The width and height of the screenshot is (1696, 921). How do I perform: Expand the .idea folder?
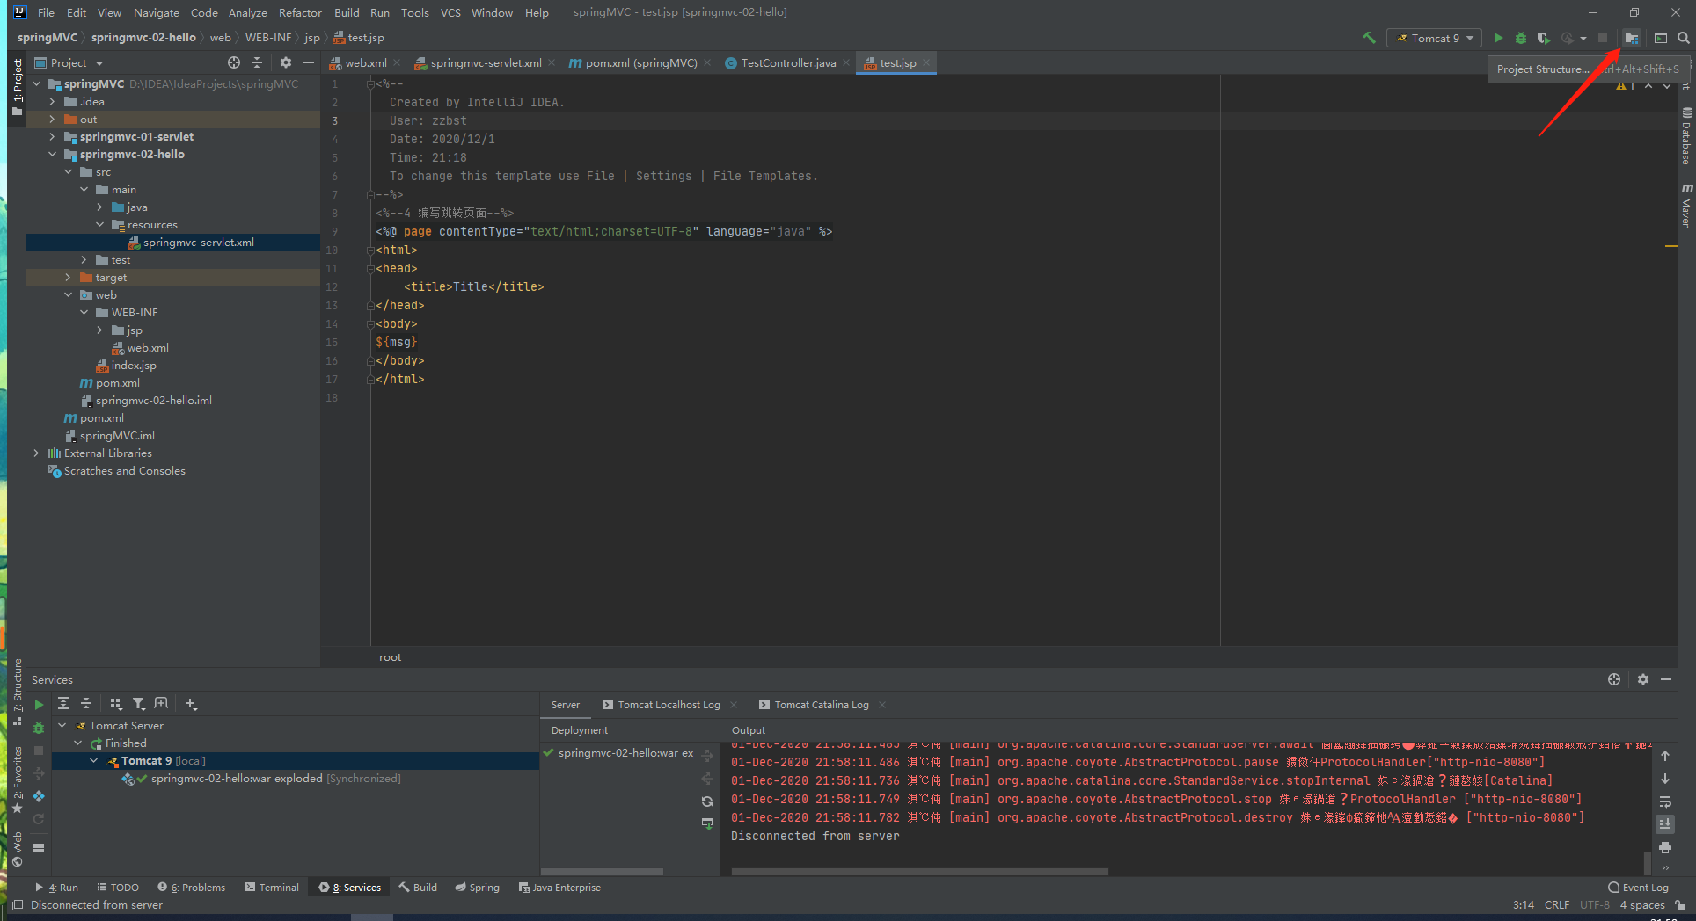[x=52, y=102]
